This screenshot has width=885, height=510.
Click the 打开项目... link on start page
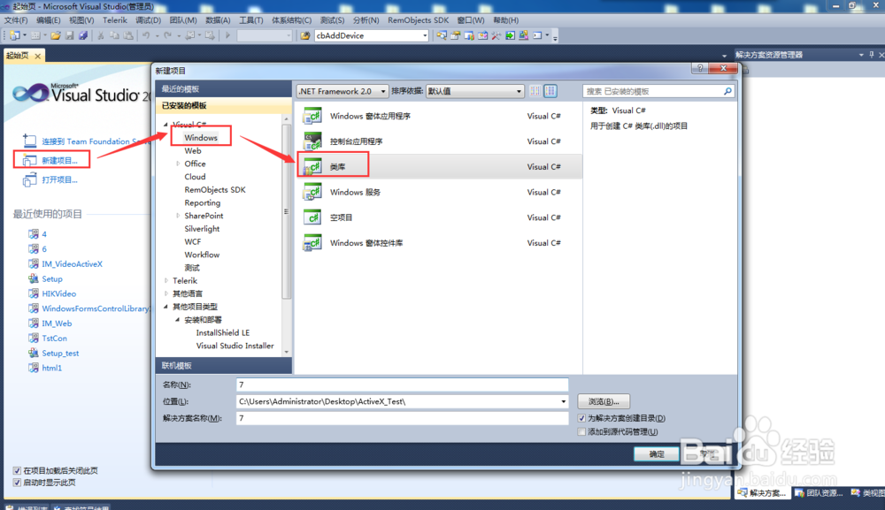[x=59, y=179]
